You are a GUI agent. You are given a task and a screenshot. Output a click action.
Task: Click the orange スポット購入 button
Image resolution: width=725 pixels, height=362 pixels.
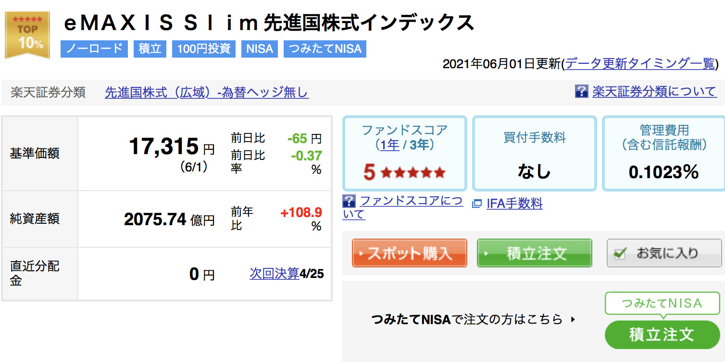(409, 253)
